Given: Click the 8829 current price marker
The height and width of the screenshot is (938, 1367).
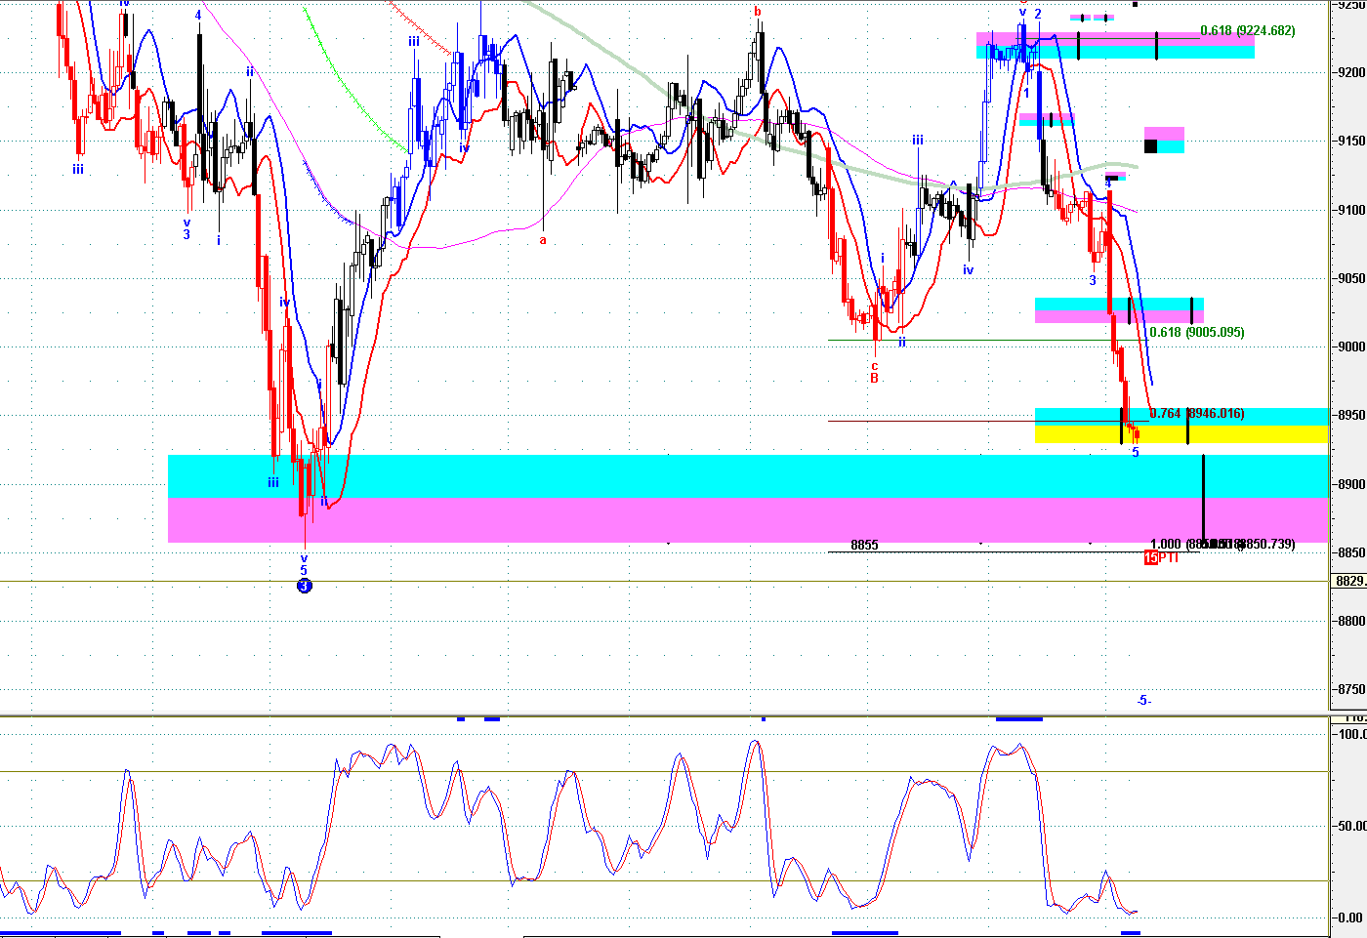Looking at the screenshot, I should [1349, 581].
